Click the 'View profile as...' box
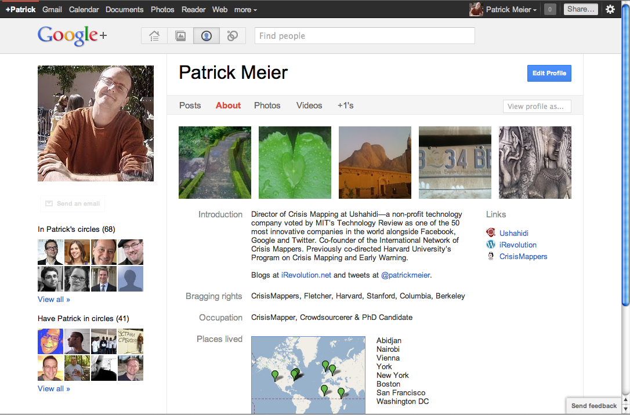Image resolution: width=630 pixels, height=415 pixels. tap(537, 106)
